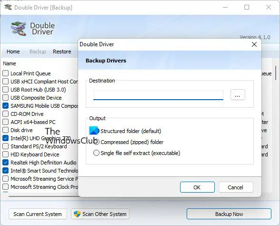The width and height of the screenshot is (280, 226).
Task: Click Scan Other System button
Action: tap(100, 214)
